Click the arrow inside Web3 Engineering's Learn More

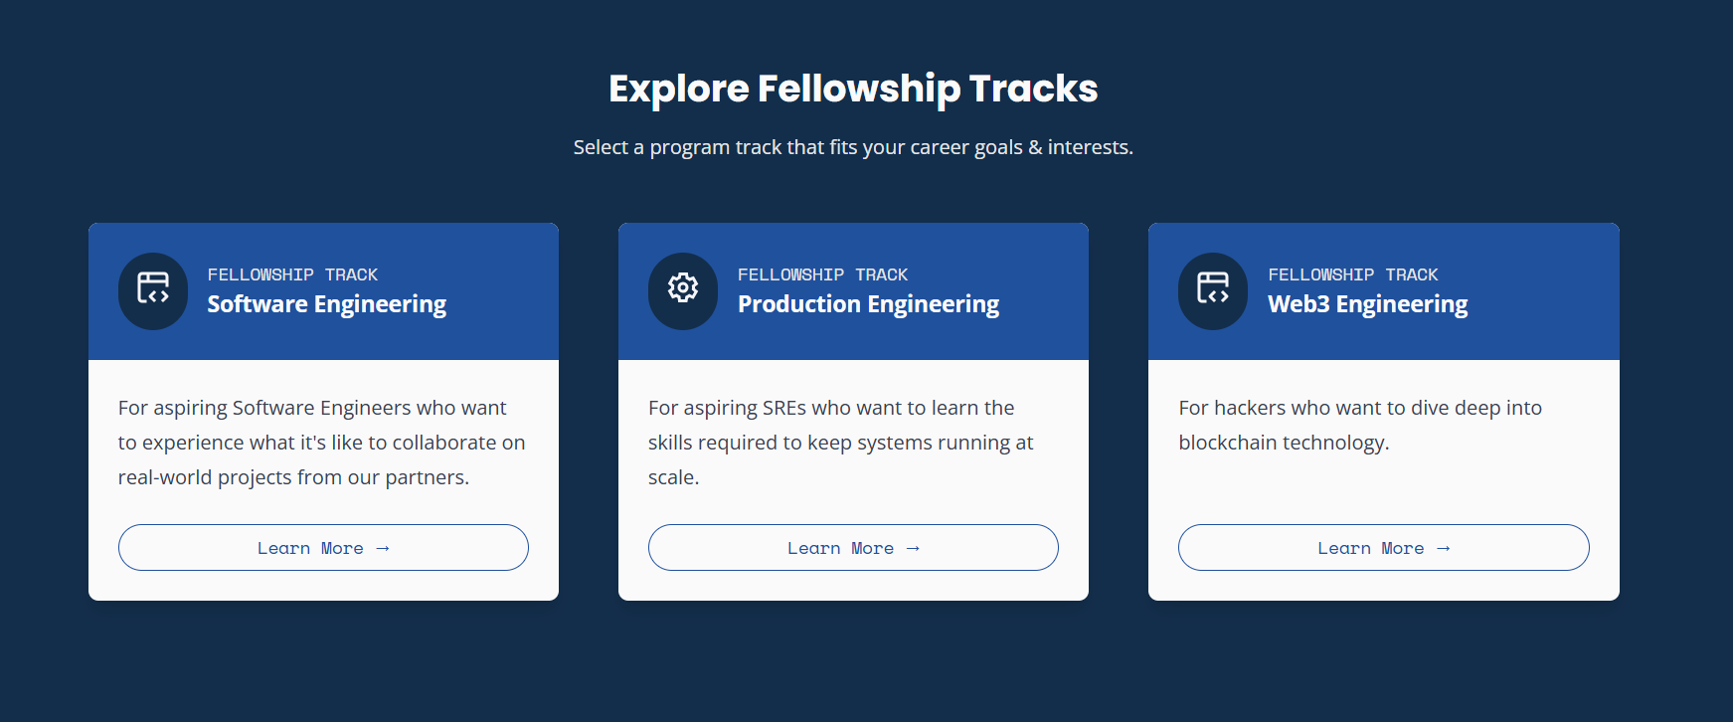[1443, 547]
